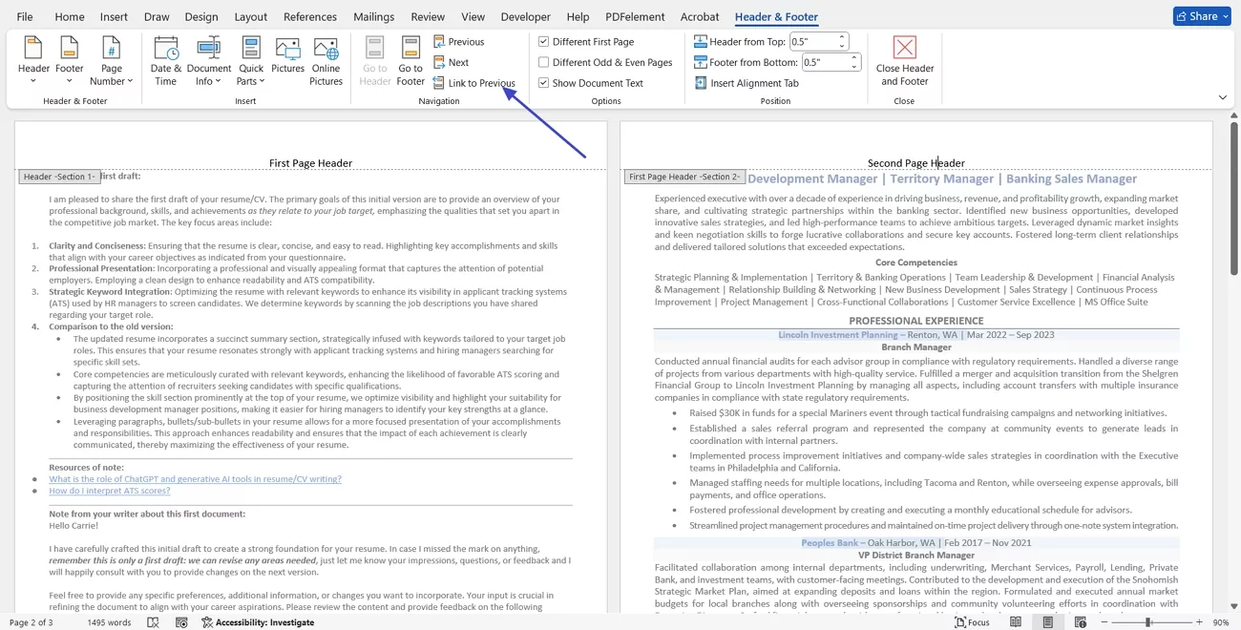Image resolution: width=1241 pixels, height=630 pixels.
Task: Click the Go to Header button
Action: click(375, 61)
